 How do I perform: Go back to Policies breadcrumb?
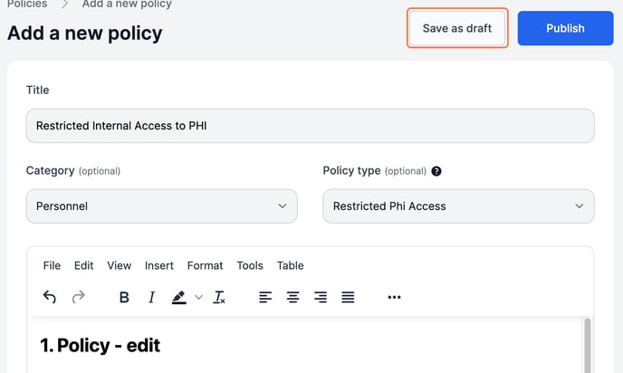tap(27, 5)
